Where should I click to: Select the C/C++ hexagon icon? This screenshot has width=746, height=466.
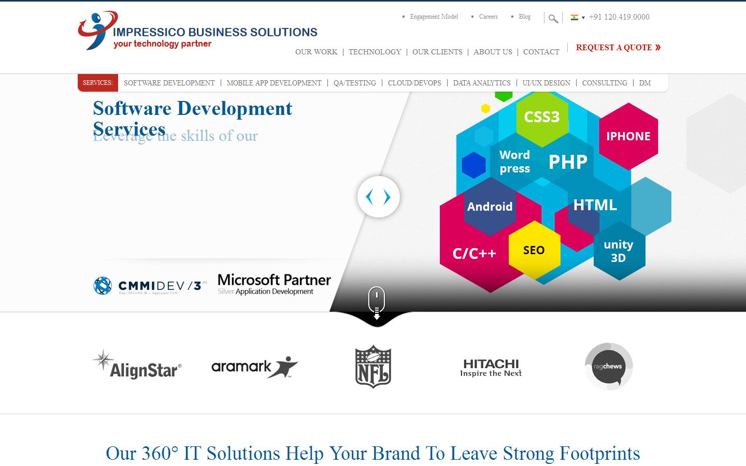tap(474, 253)
